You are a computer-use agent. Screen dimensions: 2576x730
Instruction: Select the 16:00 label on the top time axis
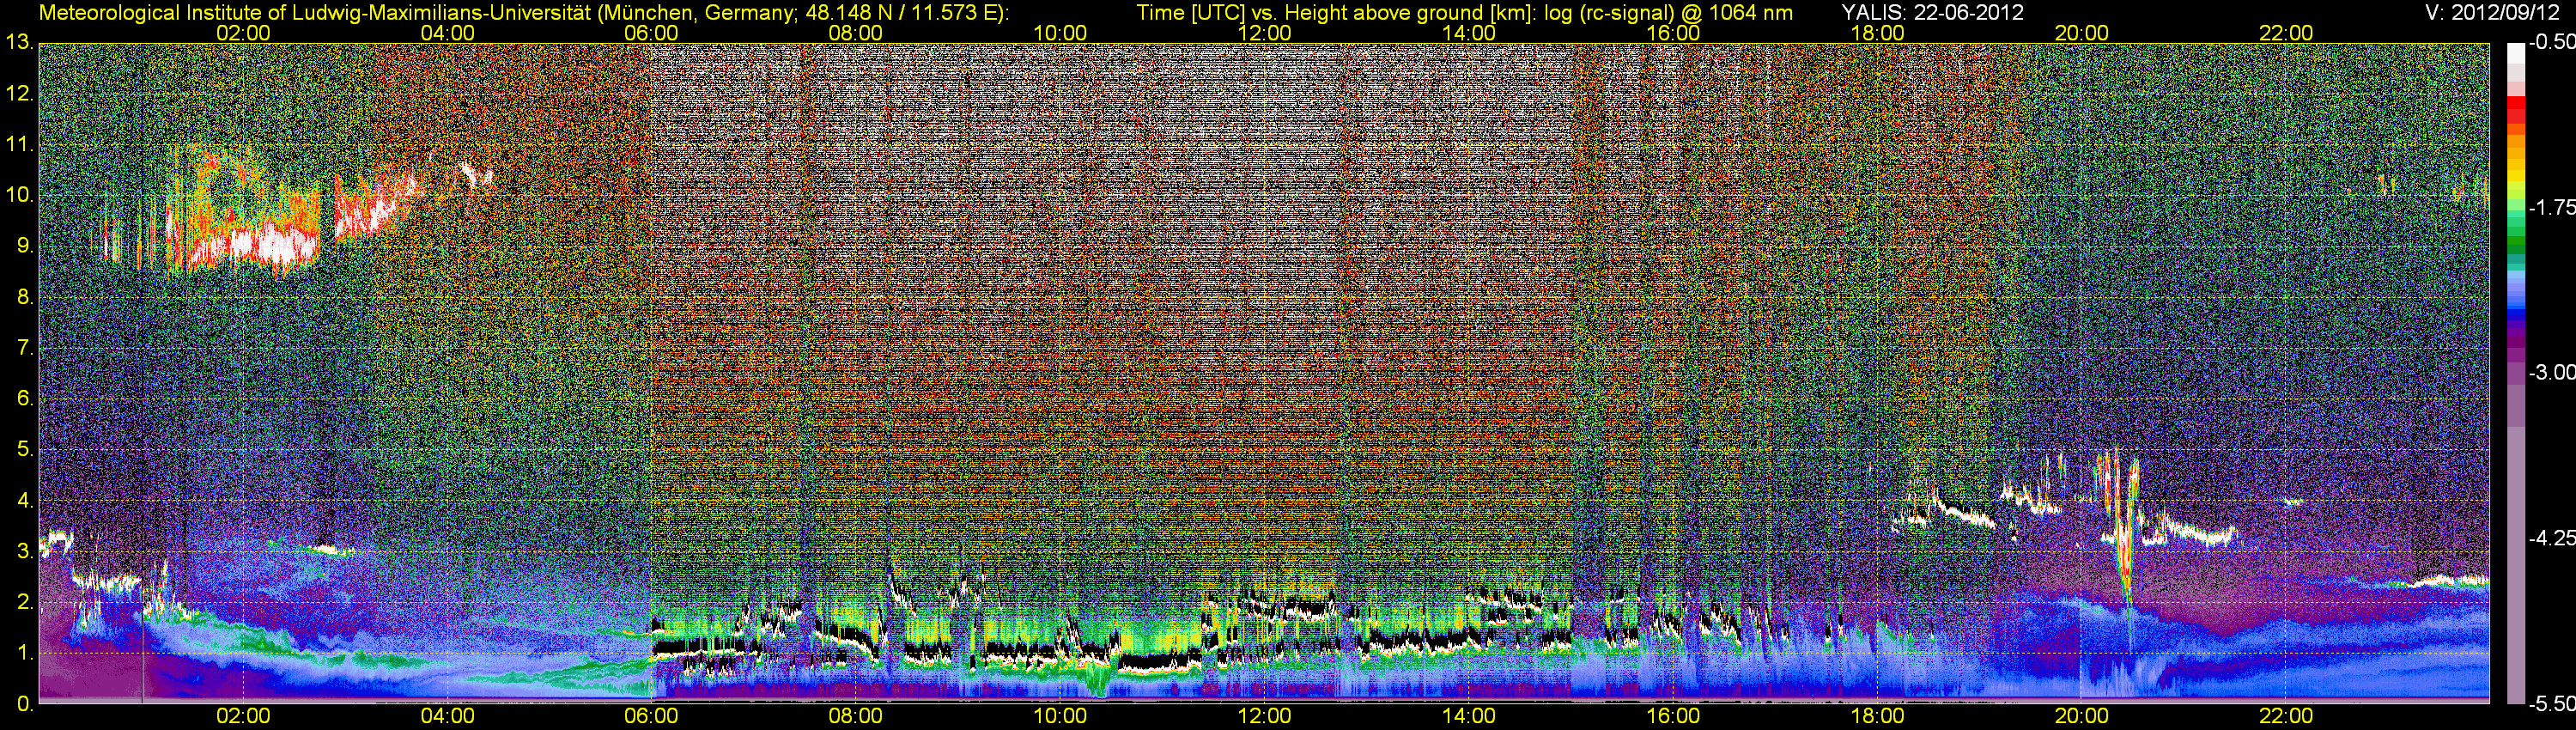coord(1673,33)
